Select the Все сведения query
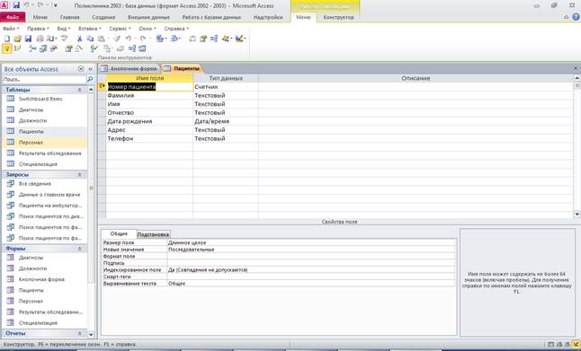Screen dimensions: 581x351 (44, 184)
